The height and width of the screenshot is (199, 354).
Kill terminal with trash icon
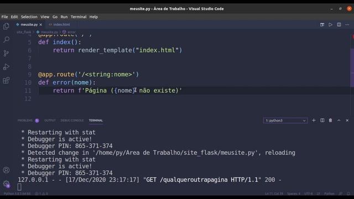pyautogui.click(x=330, y=121)
